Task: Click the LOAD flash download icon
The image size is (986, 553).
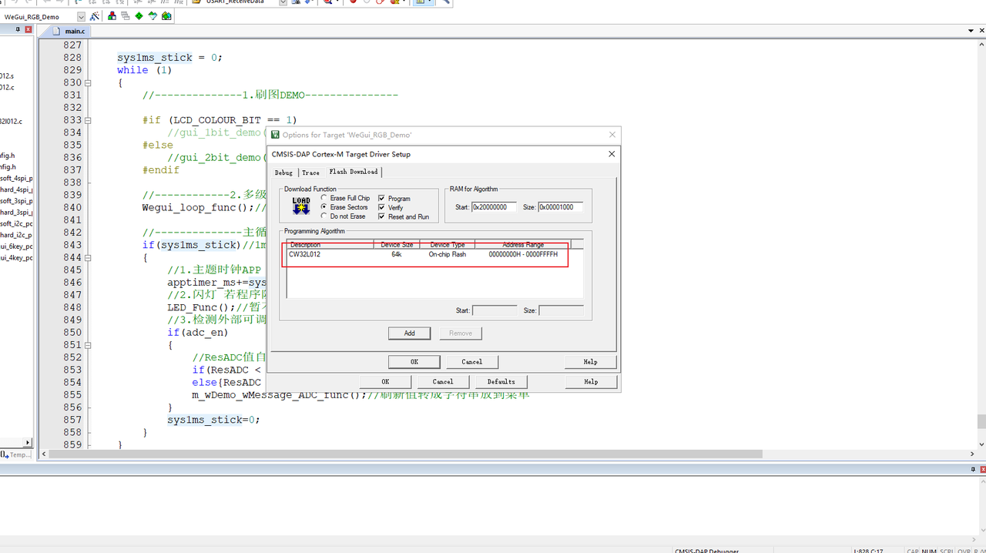Action: pyautogui.click(x=301, y=206)
